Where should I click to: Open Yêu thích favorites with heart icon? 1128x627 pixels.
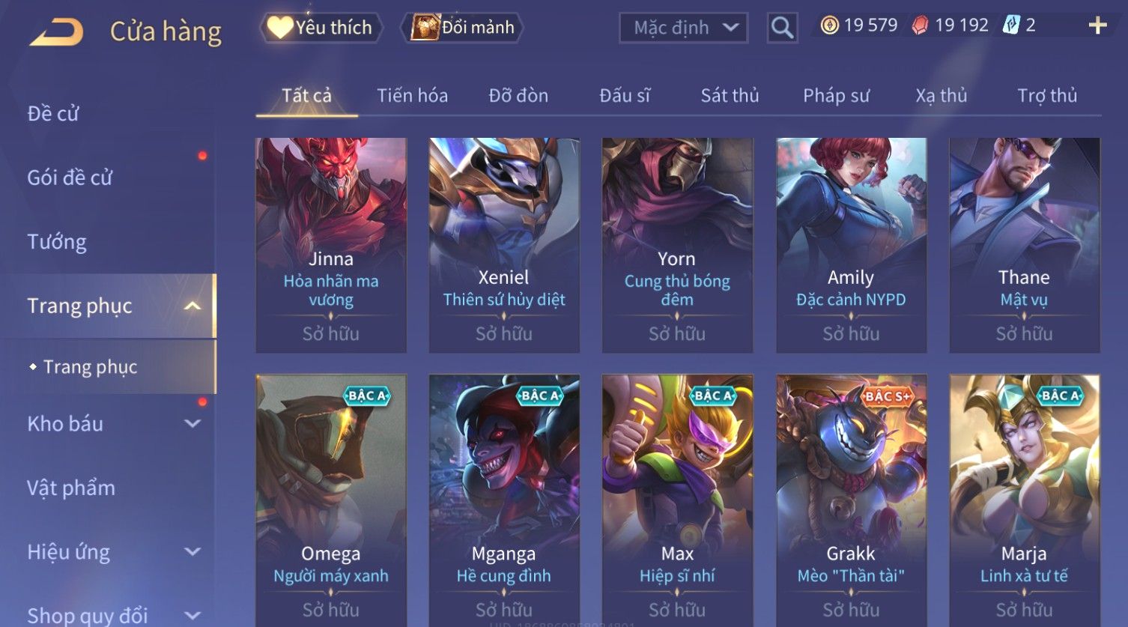click(x=321, y=28)
